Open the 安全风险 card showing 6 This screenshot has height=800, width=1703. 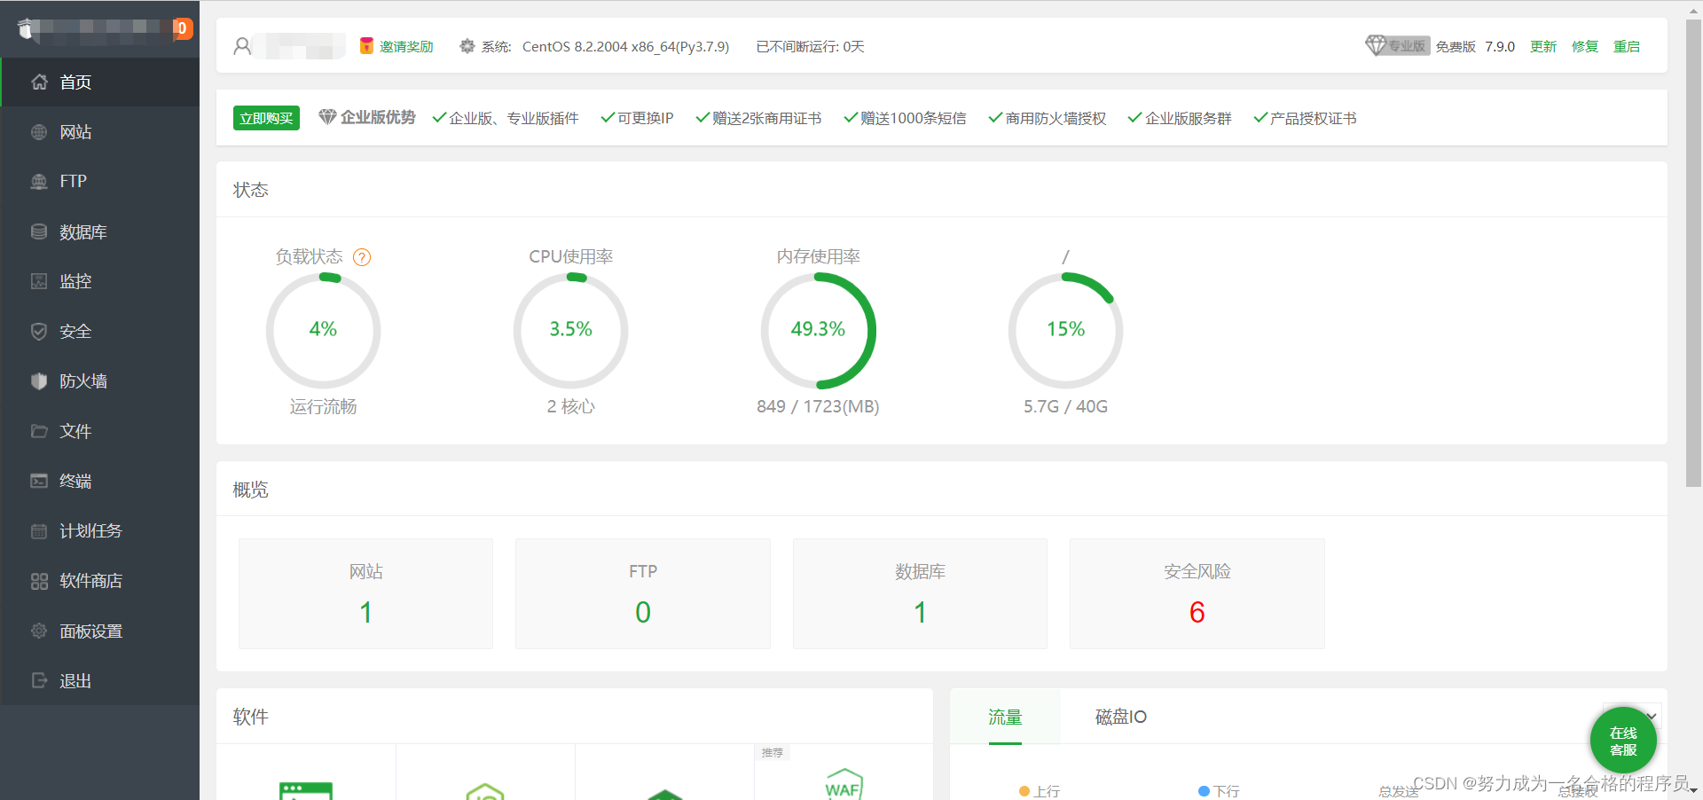coord(1197,593)
